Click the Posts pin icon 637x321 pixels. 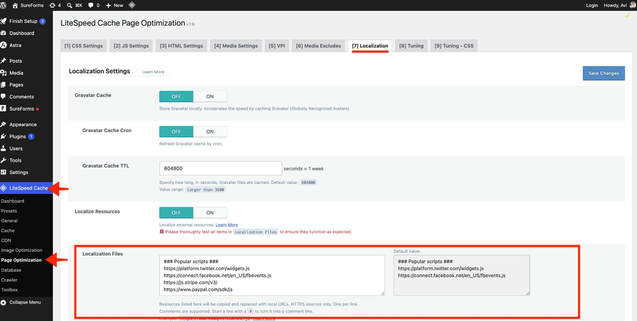4,61
